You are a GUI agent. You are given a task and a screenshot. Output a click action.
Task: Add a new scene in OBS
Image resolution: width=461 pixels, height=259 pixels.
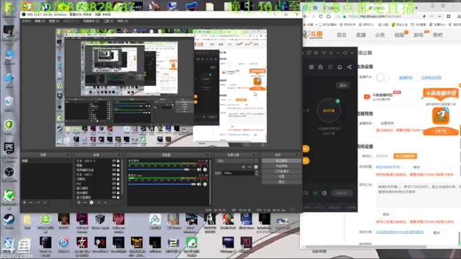[x=24, y=203]
